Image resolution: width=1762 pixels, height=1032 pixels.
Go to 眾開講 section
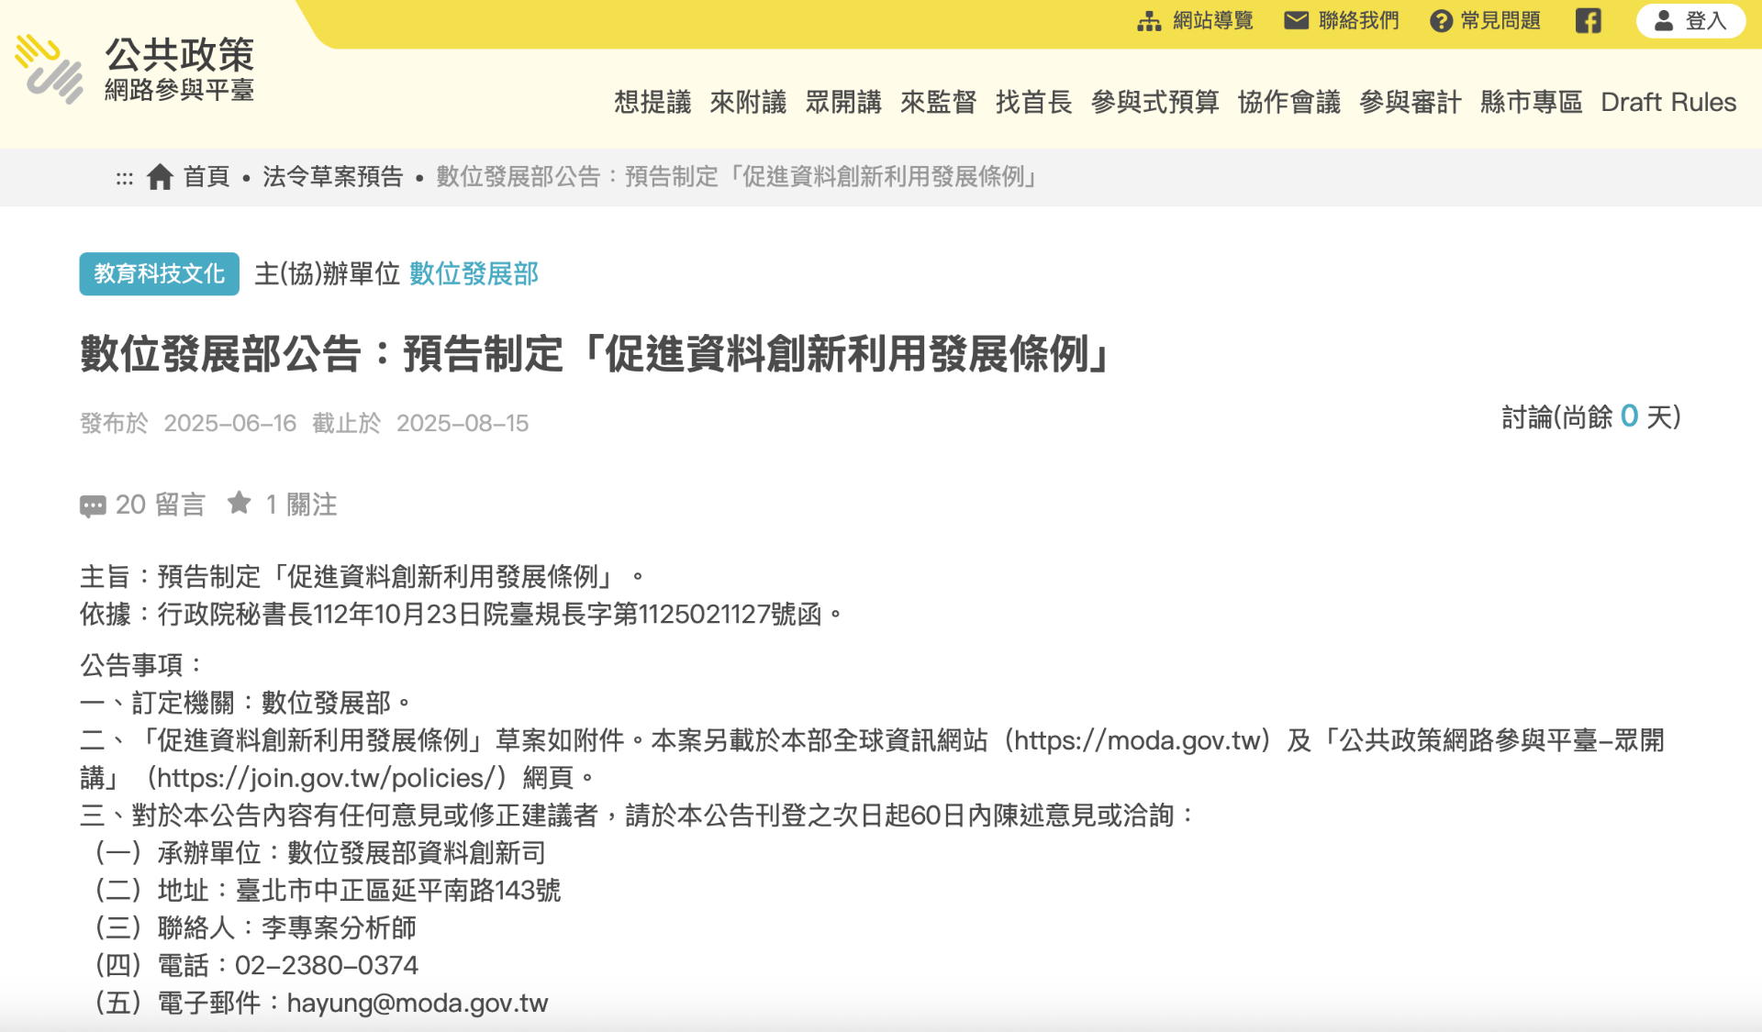[x=843, y=102]
